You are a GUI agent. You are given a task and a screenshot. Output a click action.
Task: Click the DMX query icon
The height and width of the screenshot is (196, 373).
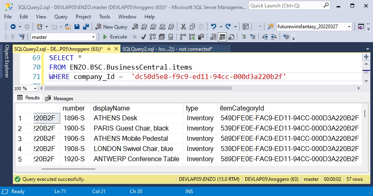[x=153, y=27]
